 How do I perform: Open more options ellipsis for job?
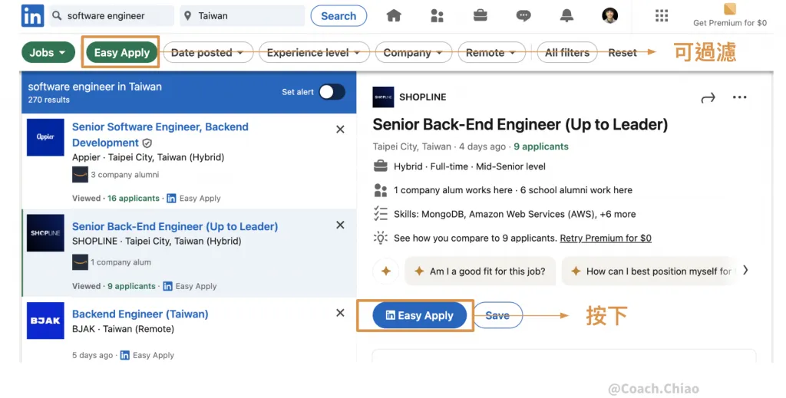coord(739,97)
